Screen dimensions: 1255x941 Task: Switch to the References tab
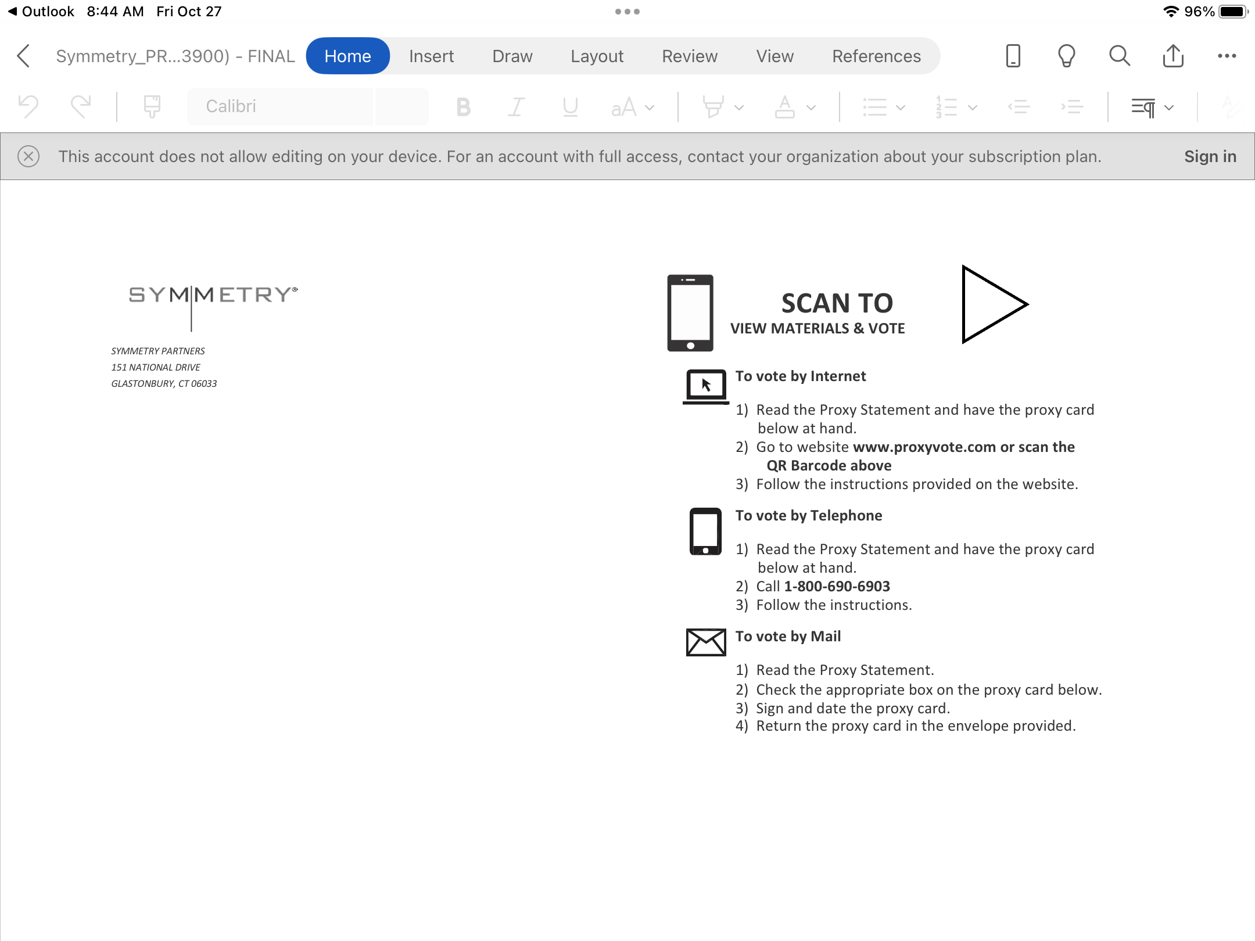[x=876, y=56]
